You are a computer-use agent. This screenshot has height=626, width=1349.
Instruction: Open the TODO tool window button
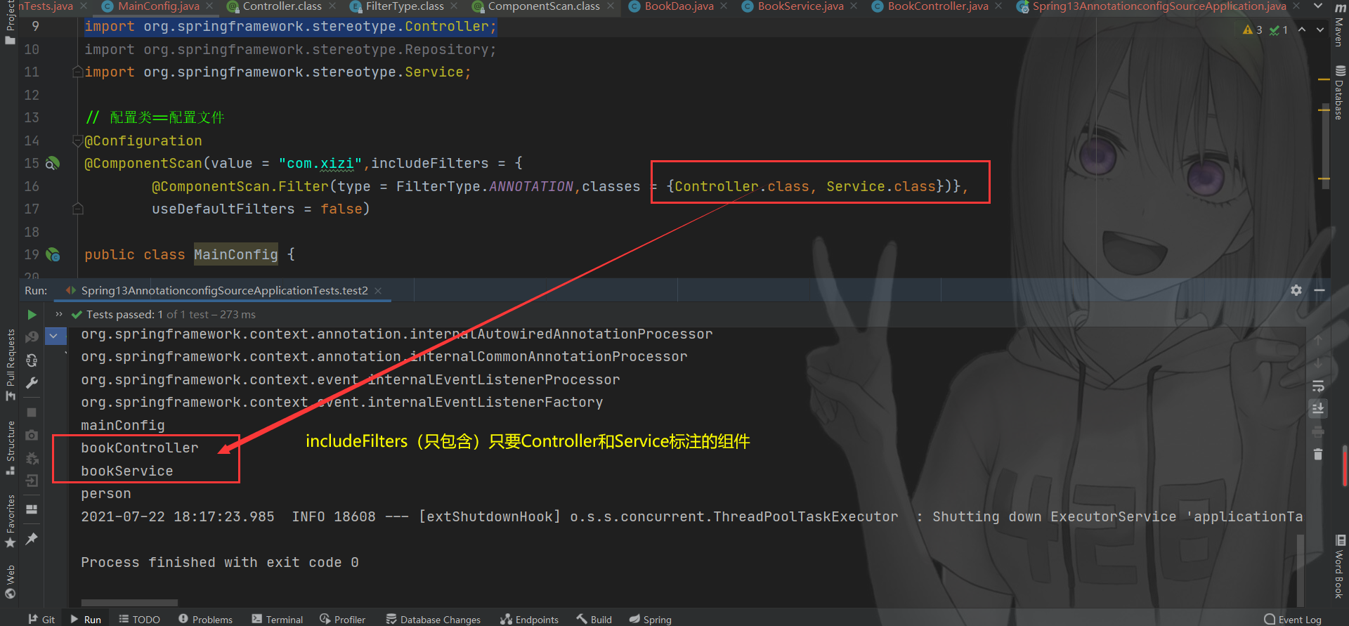coord(139,619)
